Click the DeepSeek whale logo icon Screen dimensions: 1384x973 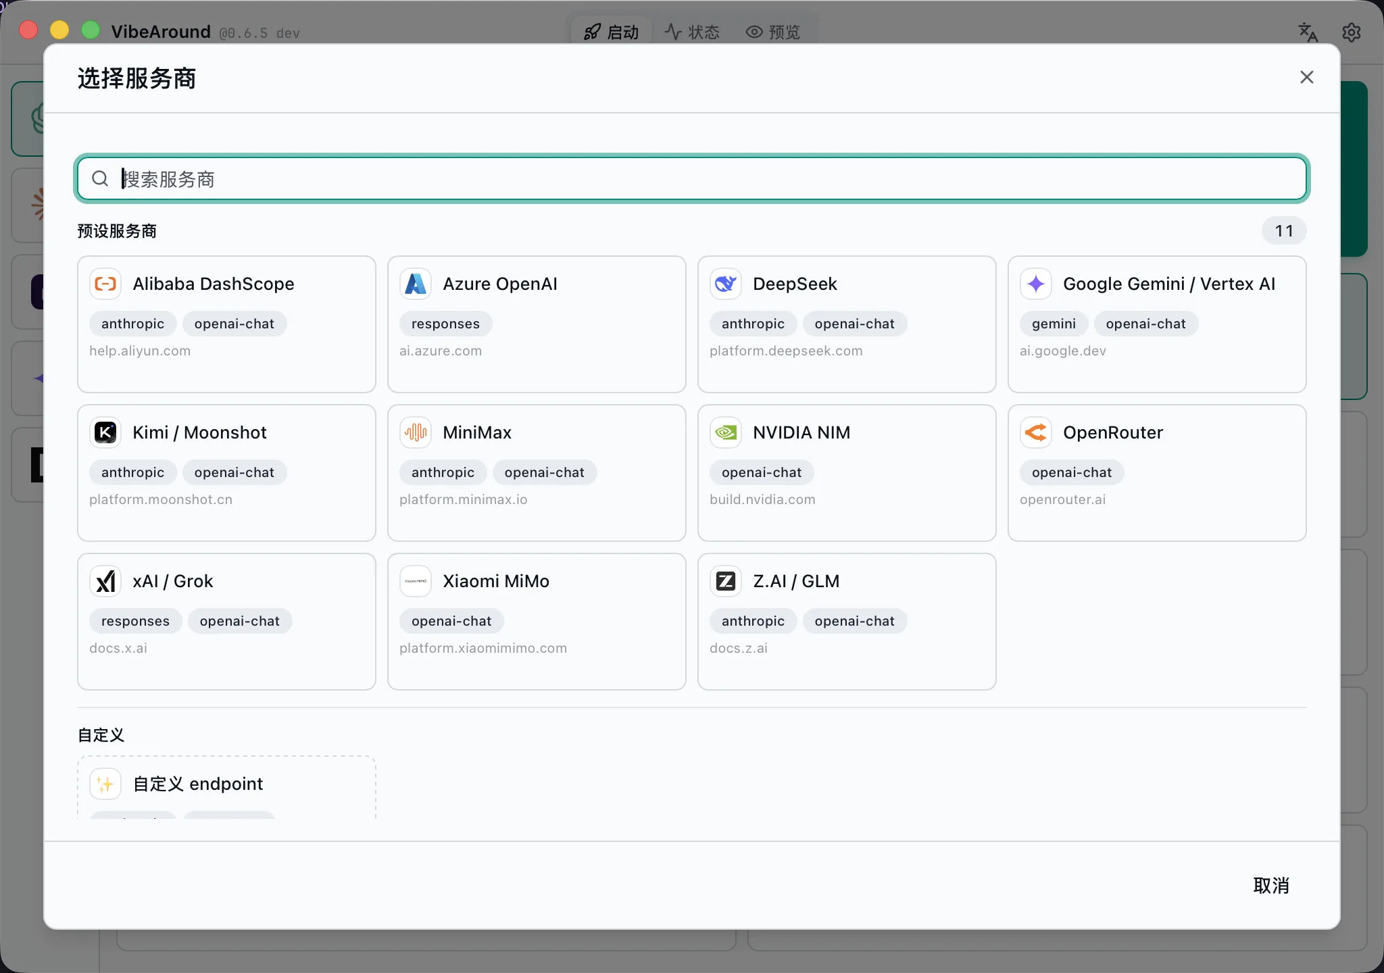[726, 284]
